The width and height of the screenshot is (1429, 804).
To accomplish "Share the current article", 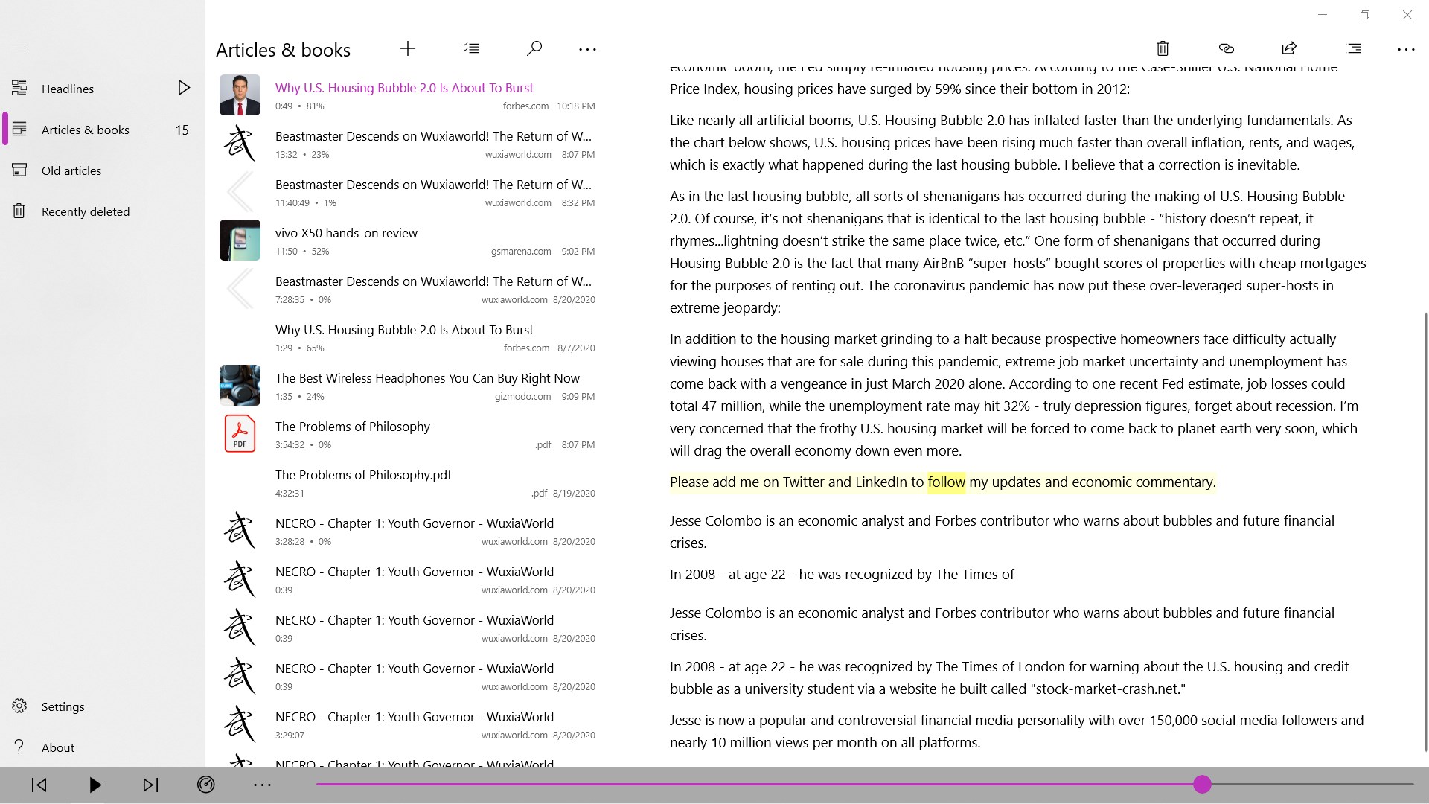I will click(1289, 48).
